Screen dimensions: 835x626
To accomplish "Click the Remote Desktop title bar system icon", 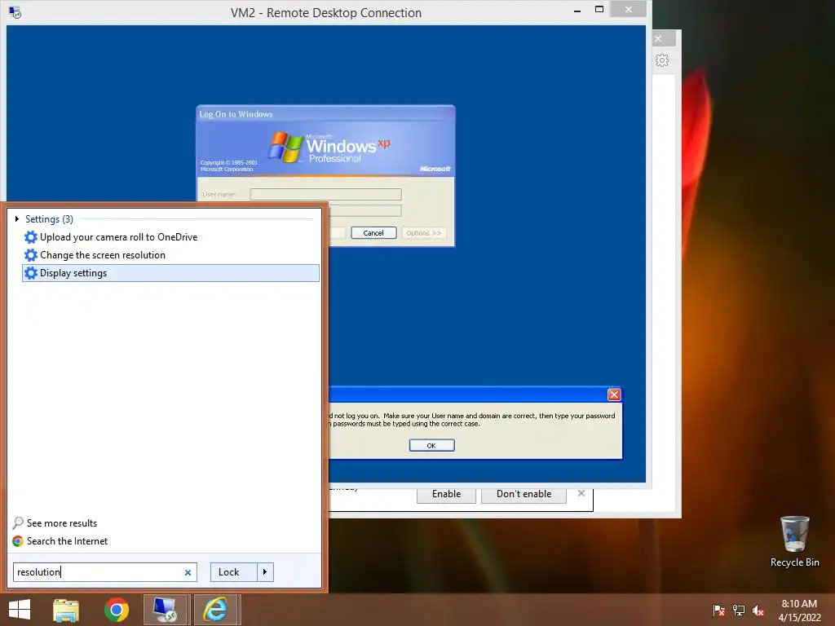I will (15, 11).
